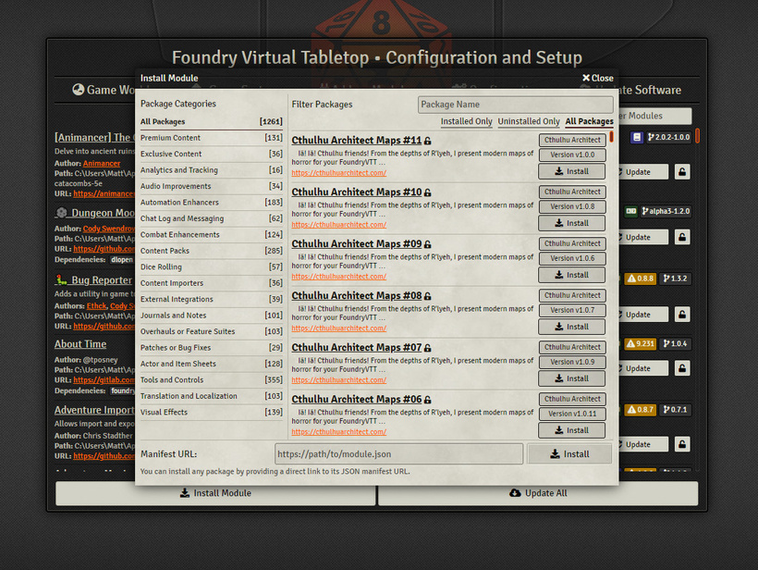This screenshot has height=570, width=758.
Task: Click the Manifest URL input field
Action: click(x=399, y=454)
